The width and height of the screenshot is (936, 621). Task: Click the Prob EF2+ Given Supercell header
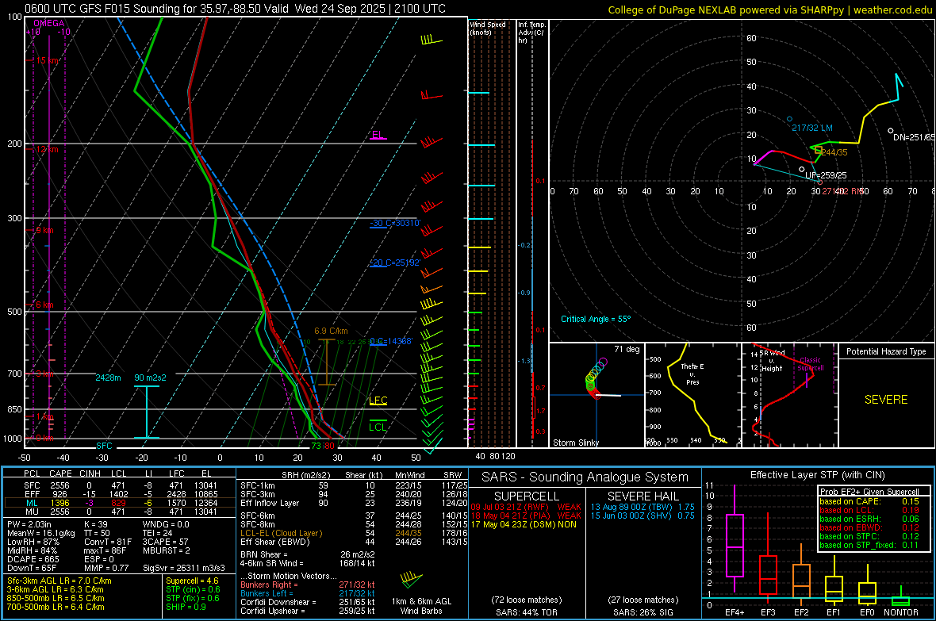pos(869,492)
